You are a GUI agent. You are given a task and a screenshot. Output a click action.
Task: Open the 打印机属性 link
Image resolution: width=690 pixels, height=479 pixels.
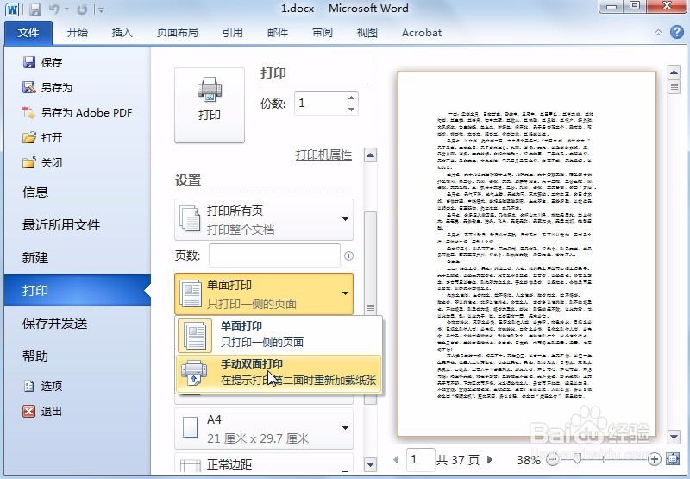coord(323,155)
